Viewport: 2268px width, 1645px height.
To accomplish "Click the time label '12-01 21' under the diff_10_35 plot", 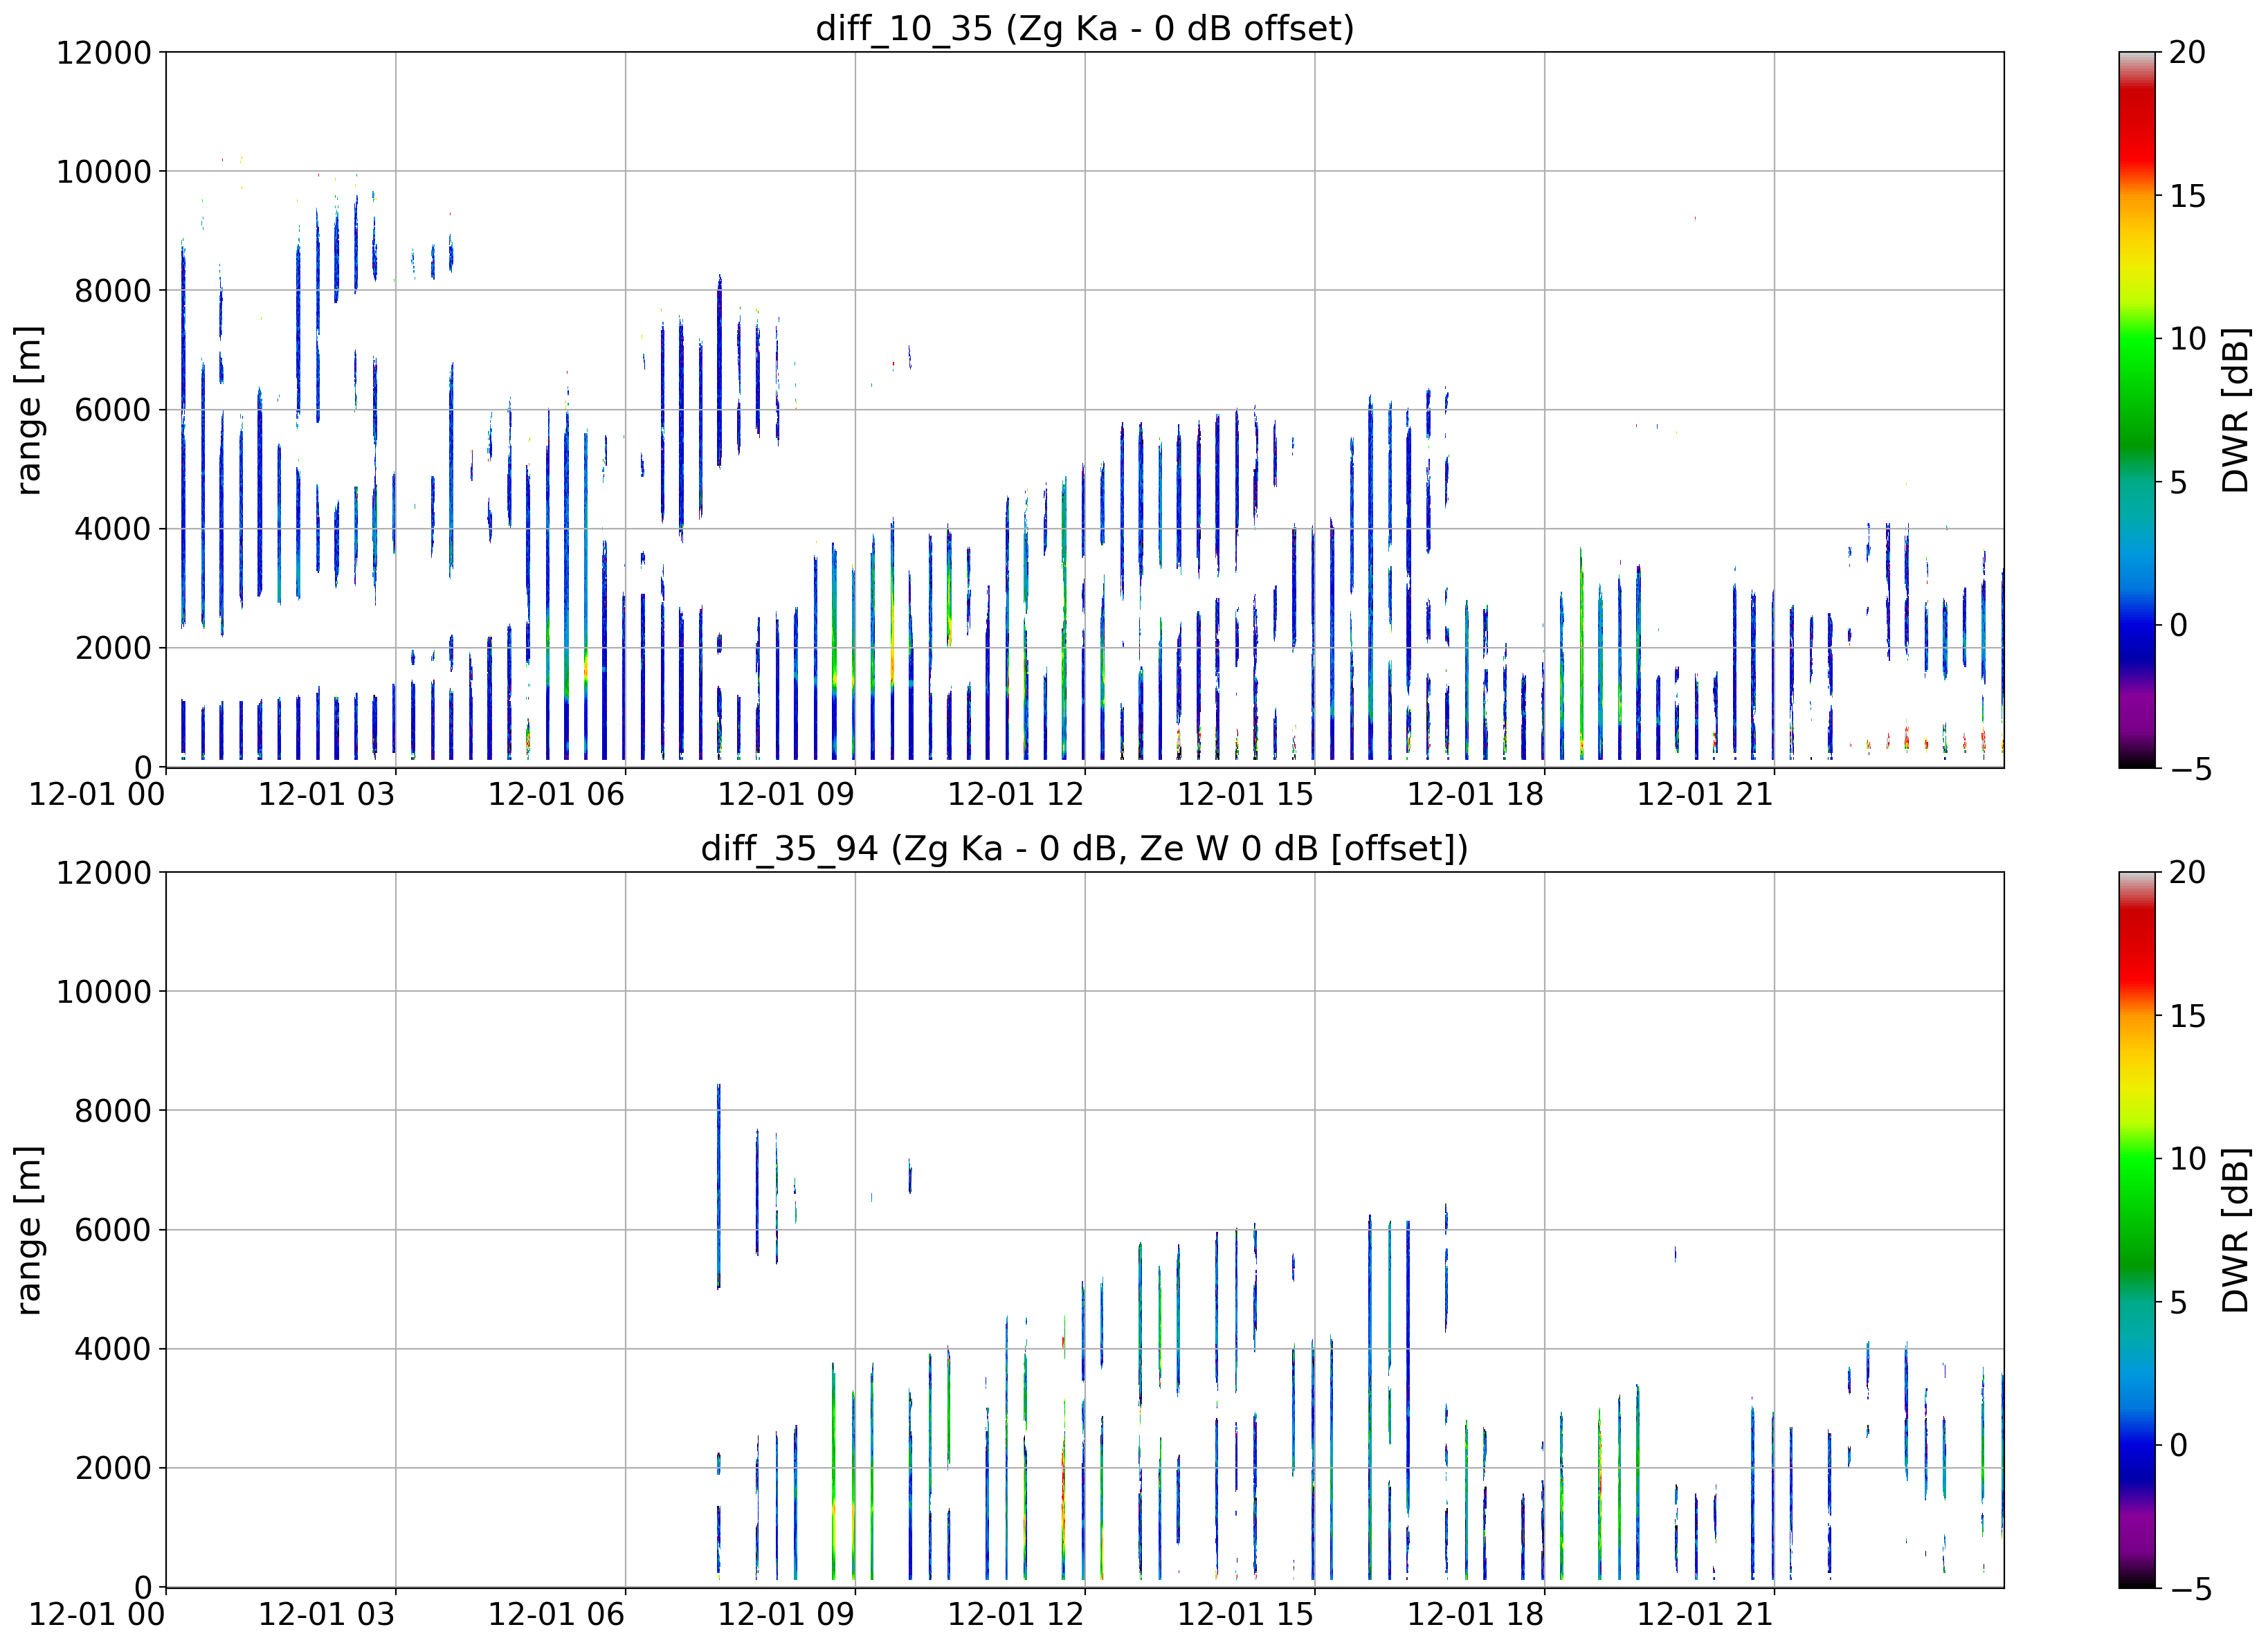I will coord(1705,795).
